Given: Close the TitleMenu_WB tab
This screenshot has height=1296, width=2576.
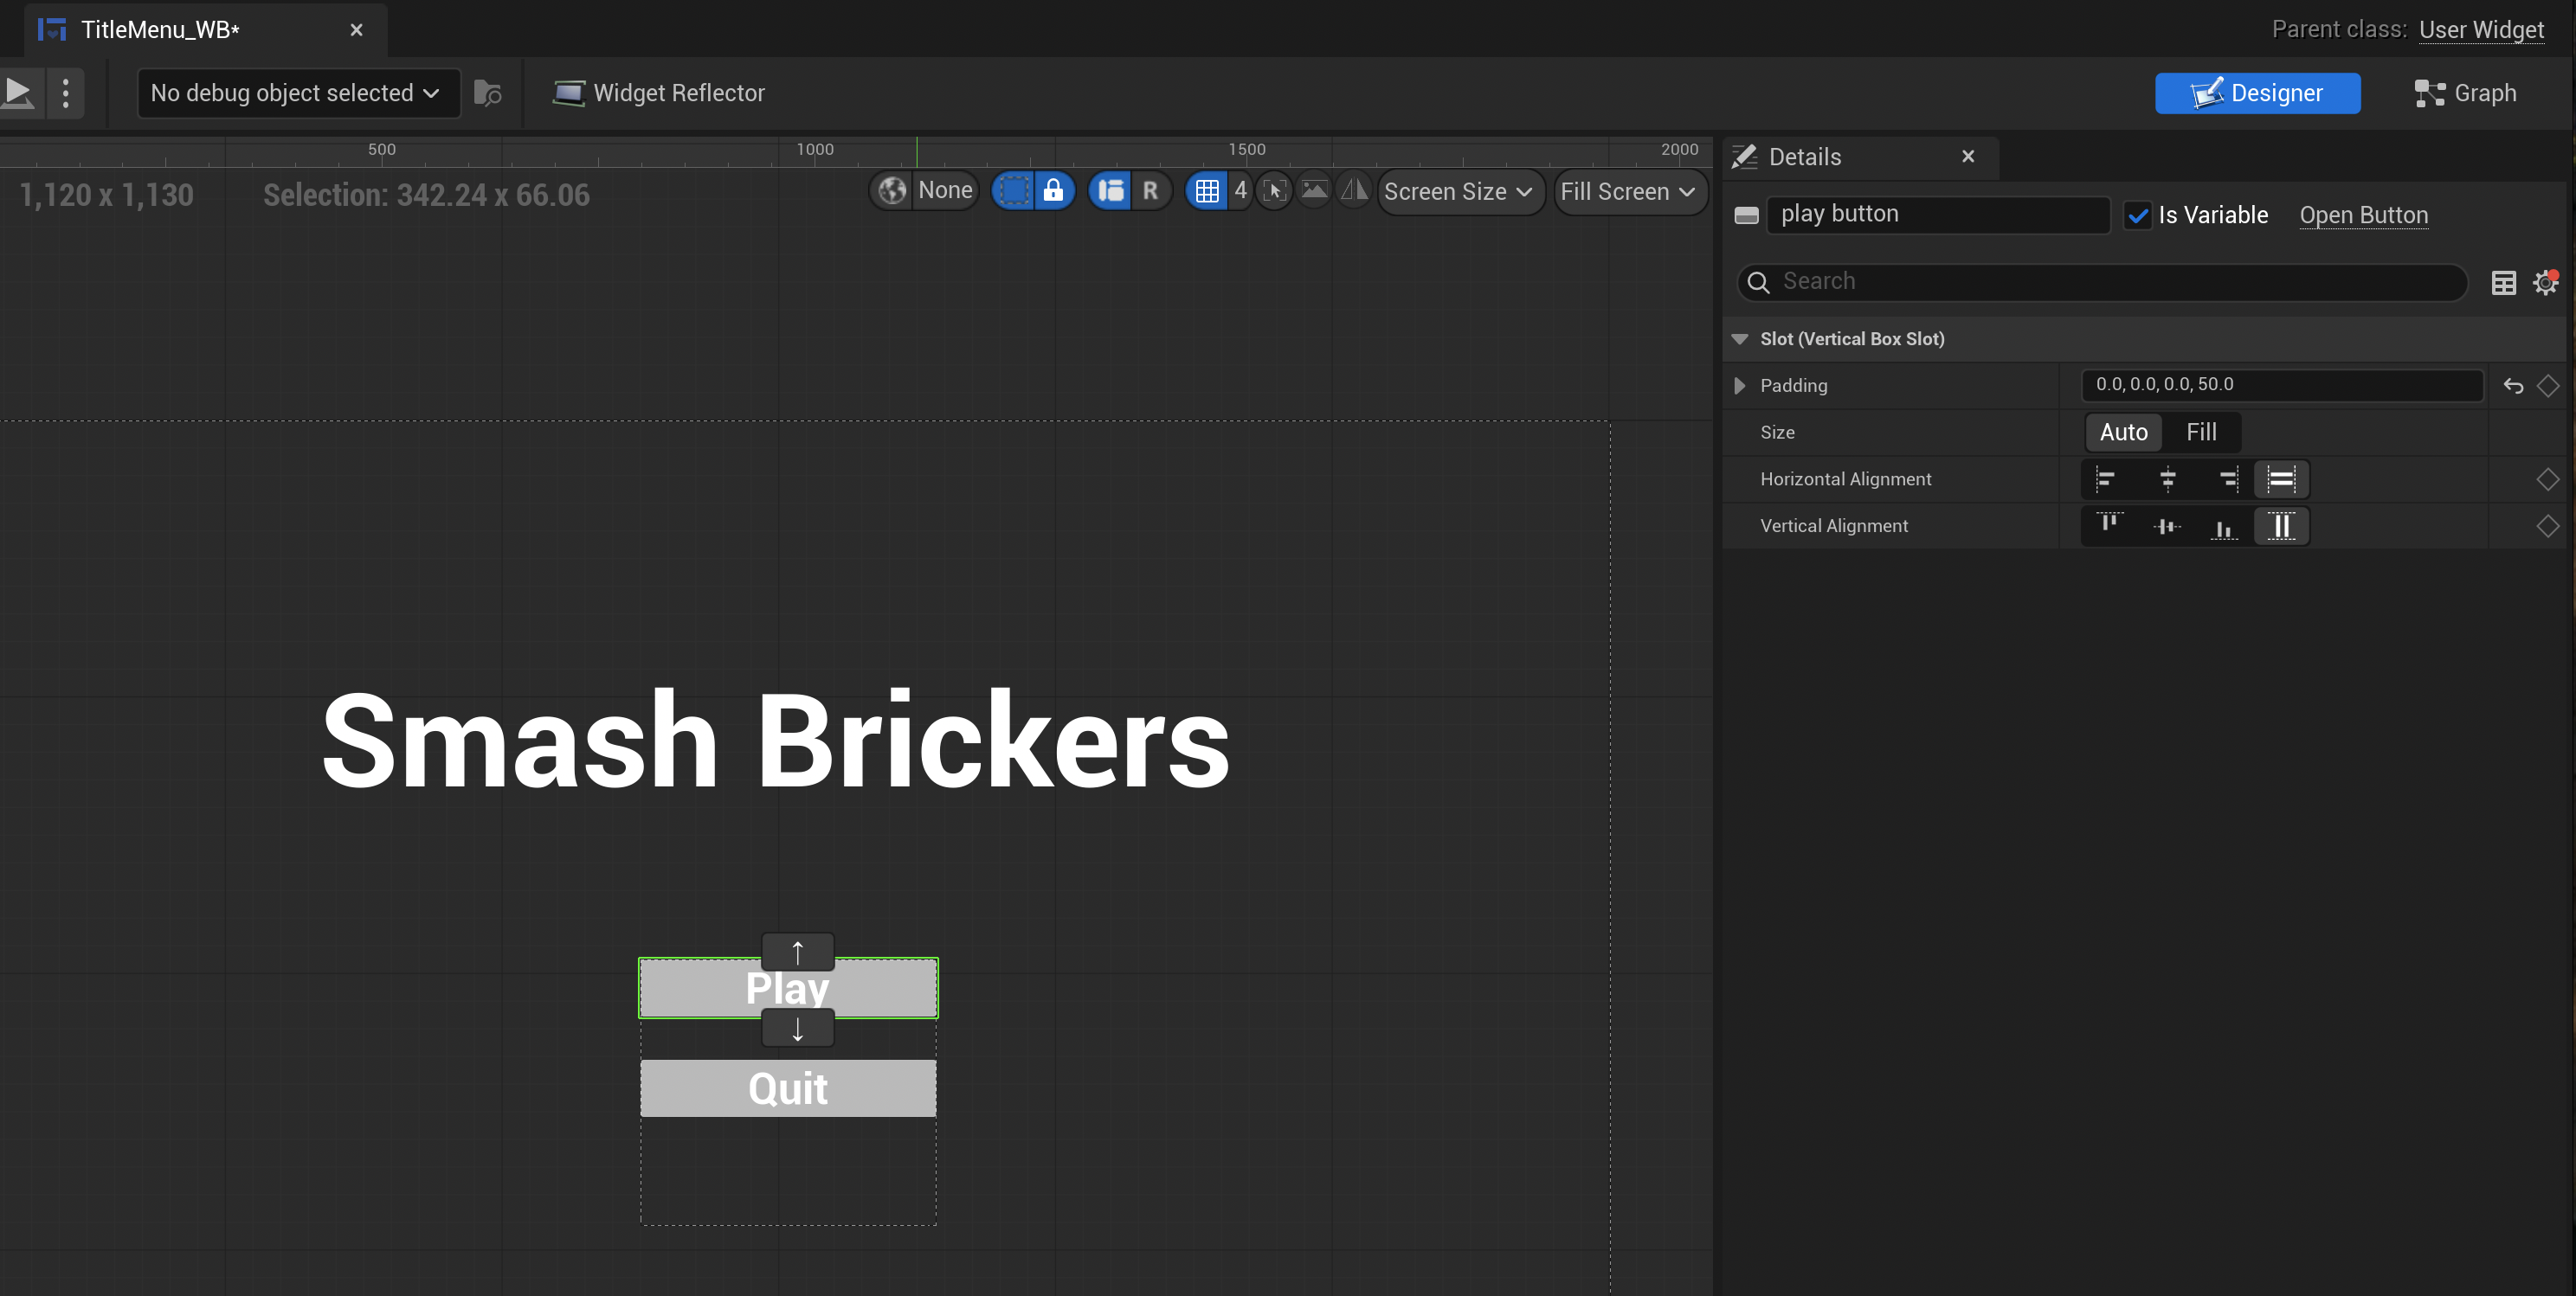Looking at the screenshot, I should [356, 30].
